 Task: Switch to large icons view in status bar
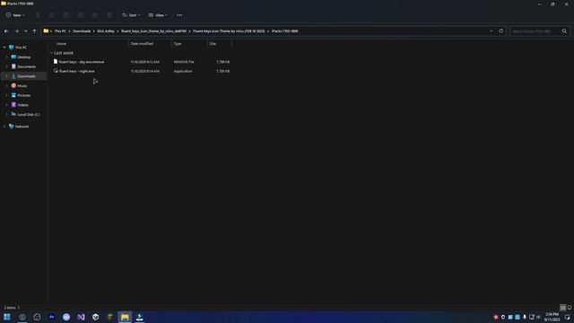[x=570, y=308]
